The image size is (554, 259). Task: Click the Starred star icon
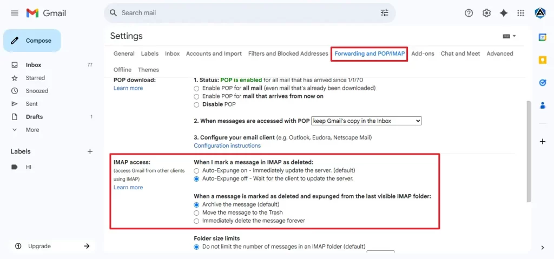click(15, 78)
